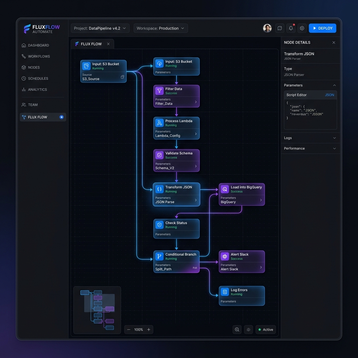This screenshot has width=358, height=358.
Task: Click the Conditional Branch icon
Action: click(159, 256)
